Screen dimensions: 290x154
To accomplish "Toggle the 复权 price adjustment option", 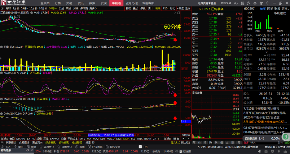I will pyautogui.click(x=128, y=8).
